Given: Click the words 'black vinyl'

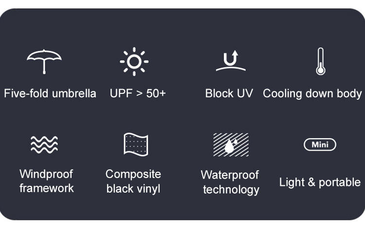Looking at the screenshot, I should tap(133, 189).
